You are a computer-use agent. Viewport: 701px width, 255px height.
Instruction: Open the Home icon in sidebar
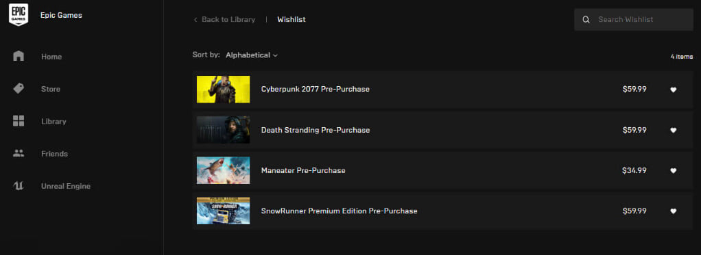tap(19, 56)
